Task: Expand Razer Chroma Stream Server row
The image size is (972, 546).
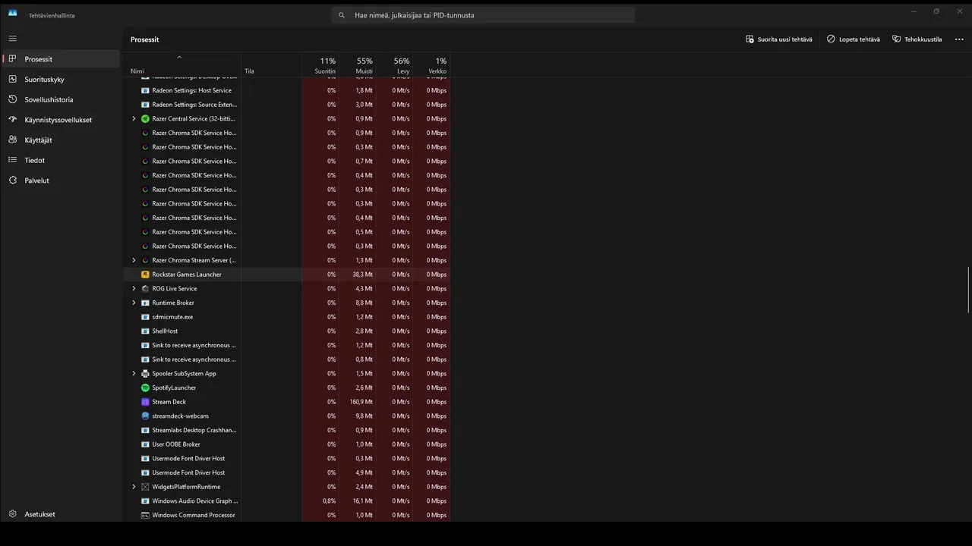Action: click(134, 260)
